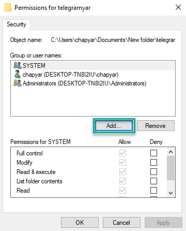The height and width of the screenshot is (231, 186).
Task: Click the SYSTEM group icon
Action: click(x=18, y=65)
